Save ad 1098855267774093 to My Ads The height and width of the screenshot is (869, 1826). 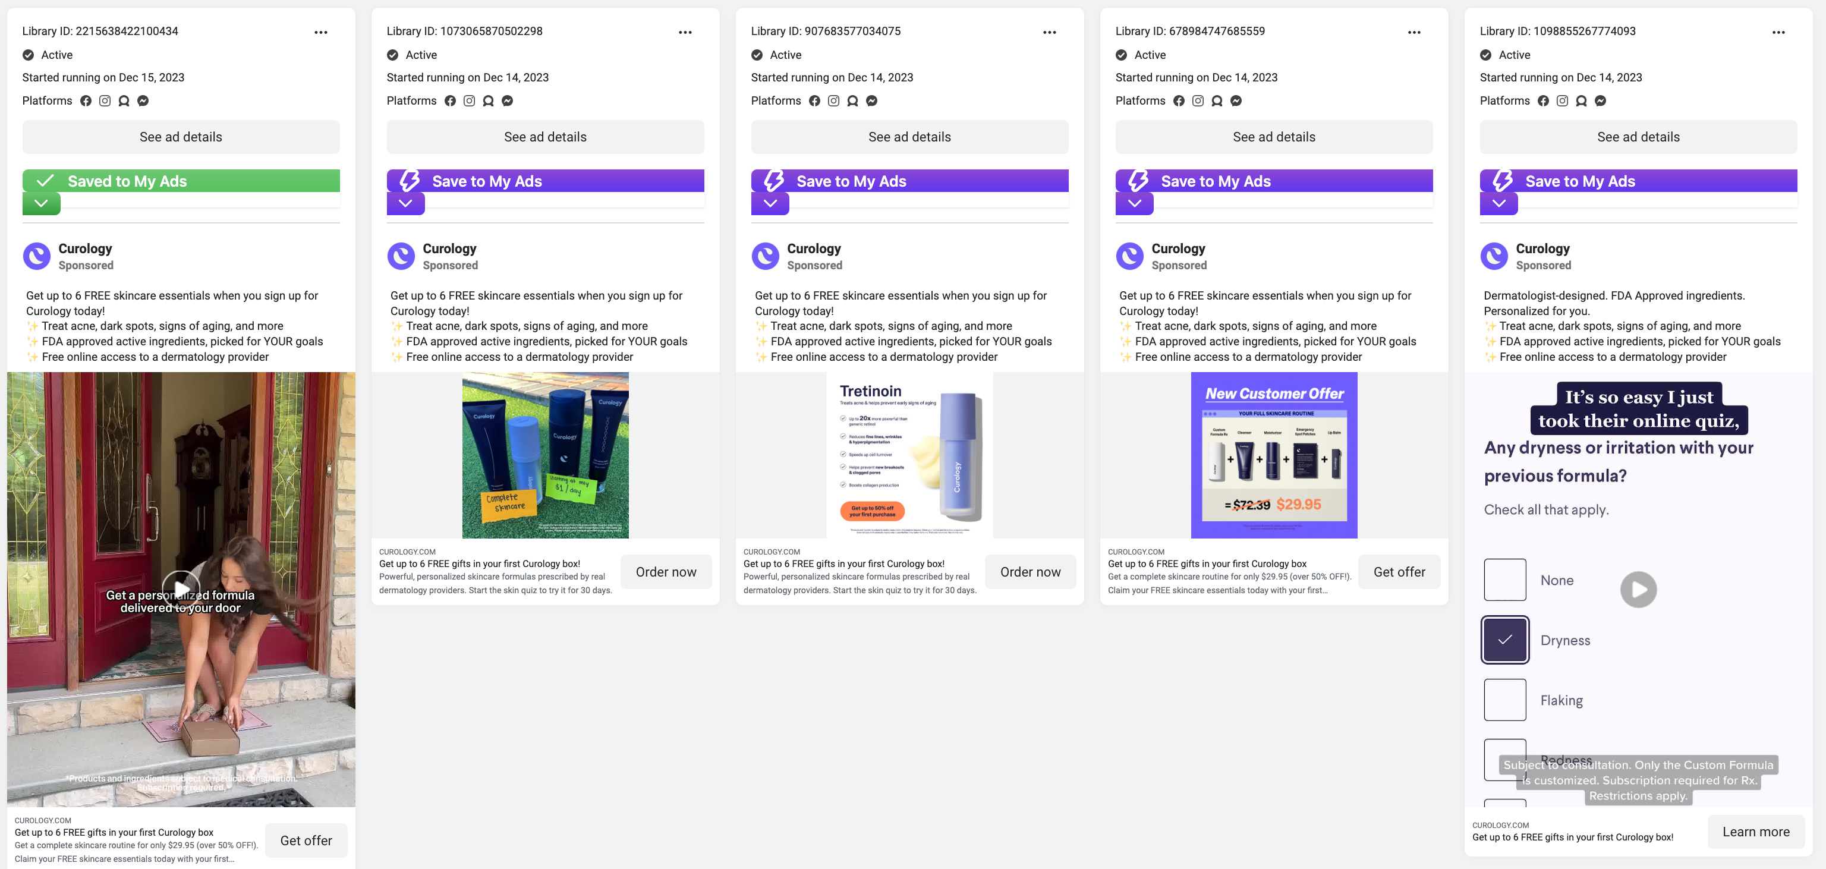(1638, 181)
